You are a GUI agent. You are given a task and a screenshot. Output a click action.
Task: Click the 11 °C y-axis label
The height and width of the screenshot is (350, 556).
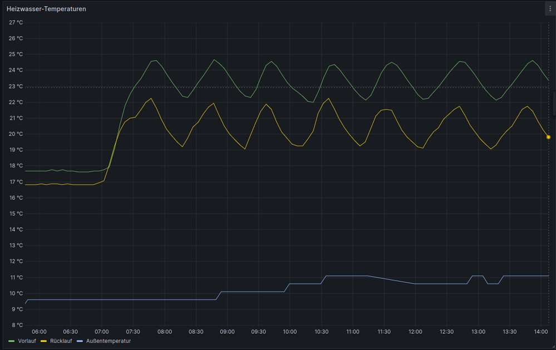click(16, 277)
